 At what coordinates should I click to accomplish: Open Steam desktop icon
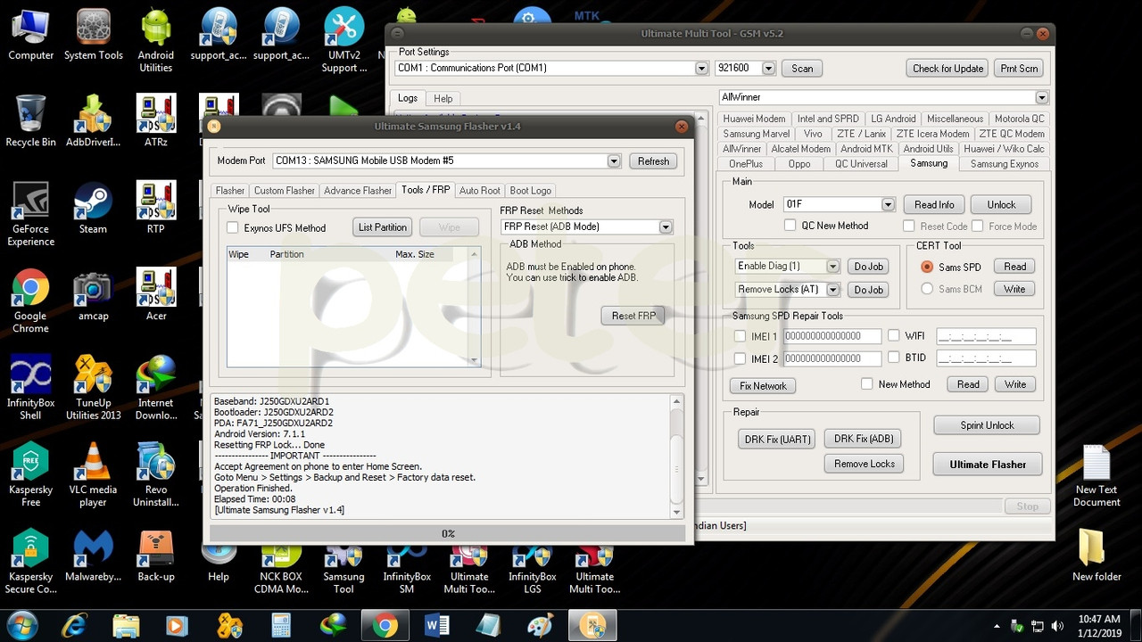[x=93, y=208]
